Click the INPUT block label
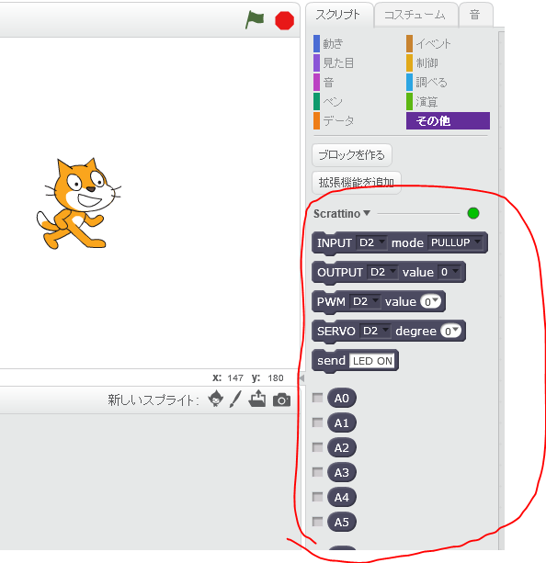The image size is (546, 563). [335, 243]
